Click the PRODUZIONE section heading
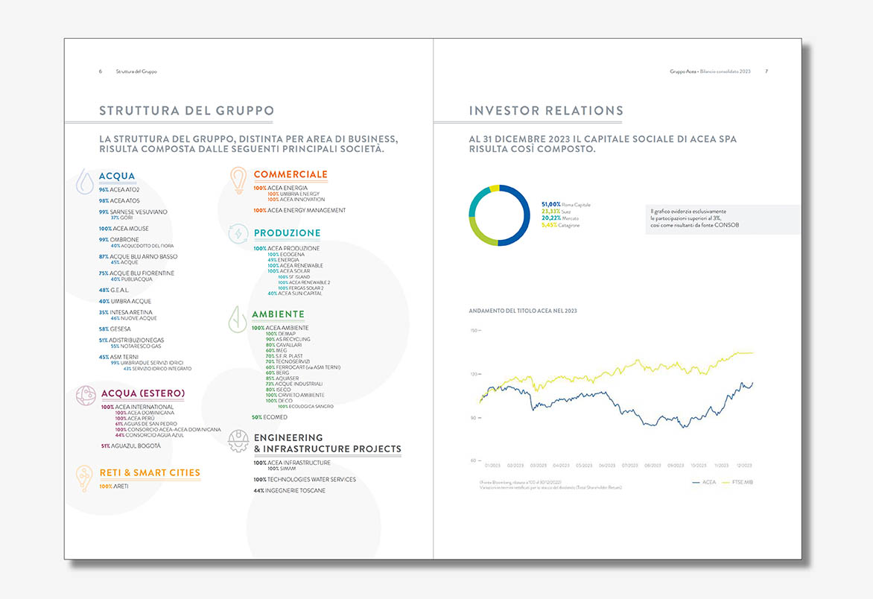Image resolution: width=873 pixels, height=599 pixels. click(x=288, y=232)
